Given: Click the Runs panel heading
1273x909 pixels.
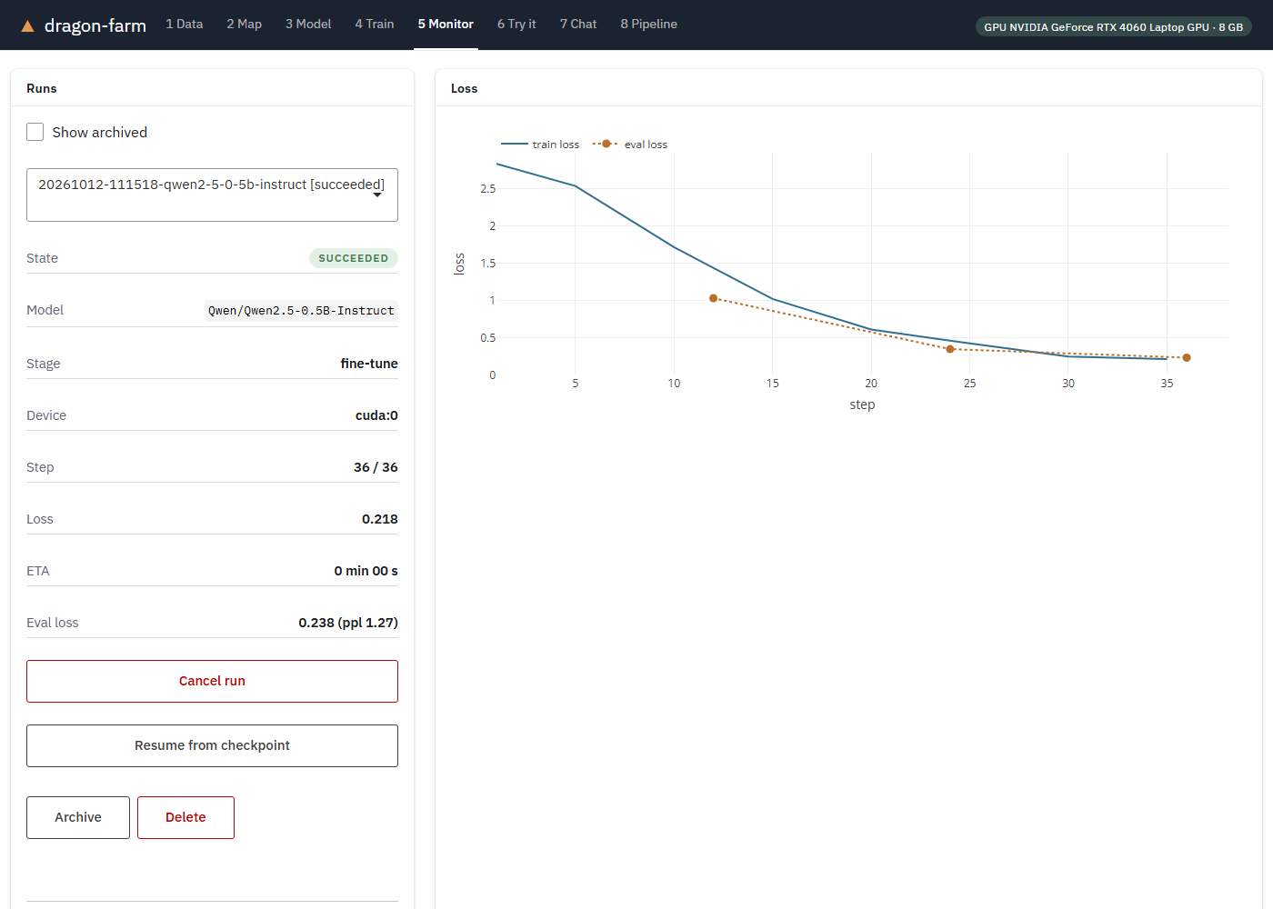Looking at the screenshot, I should point(42,88).
